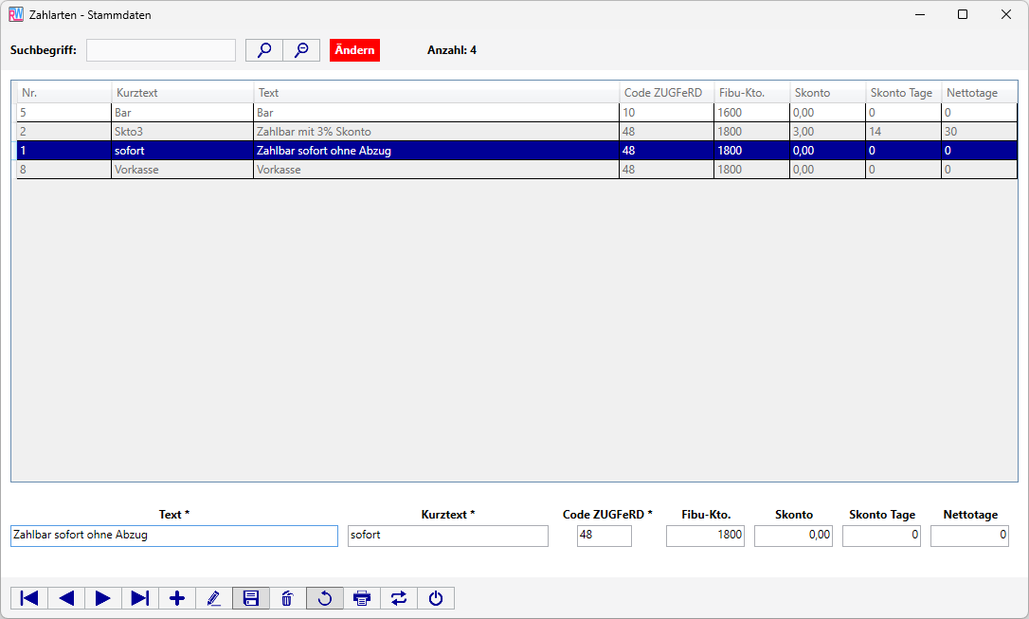Close the form using the power icon
1029x619 pixels.
[x=436, y=598]
